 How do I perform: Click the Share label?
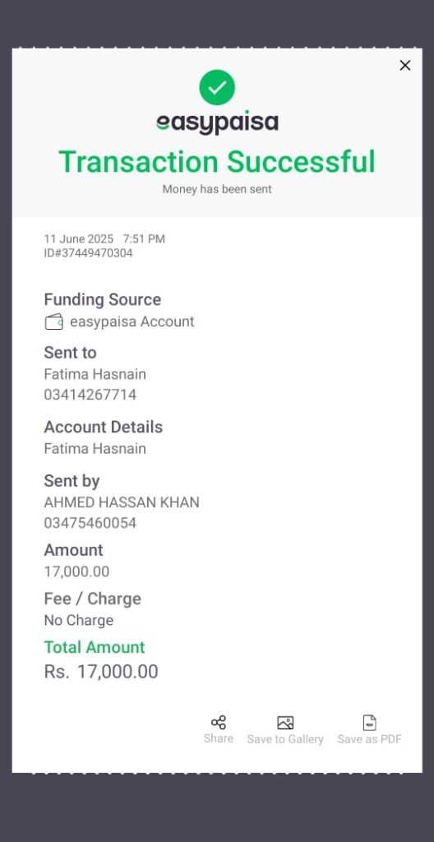tap(219, 738)
